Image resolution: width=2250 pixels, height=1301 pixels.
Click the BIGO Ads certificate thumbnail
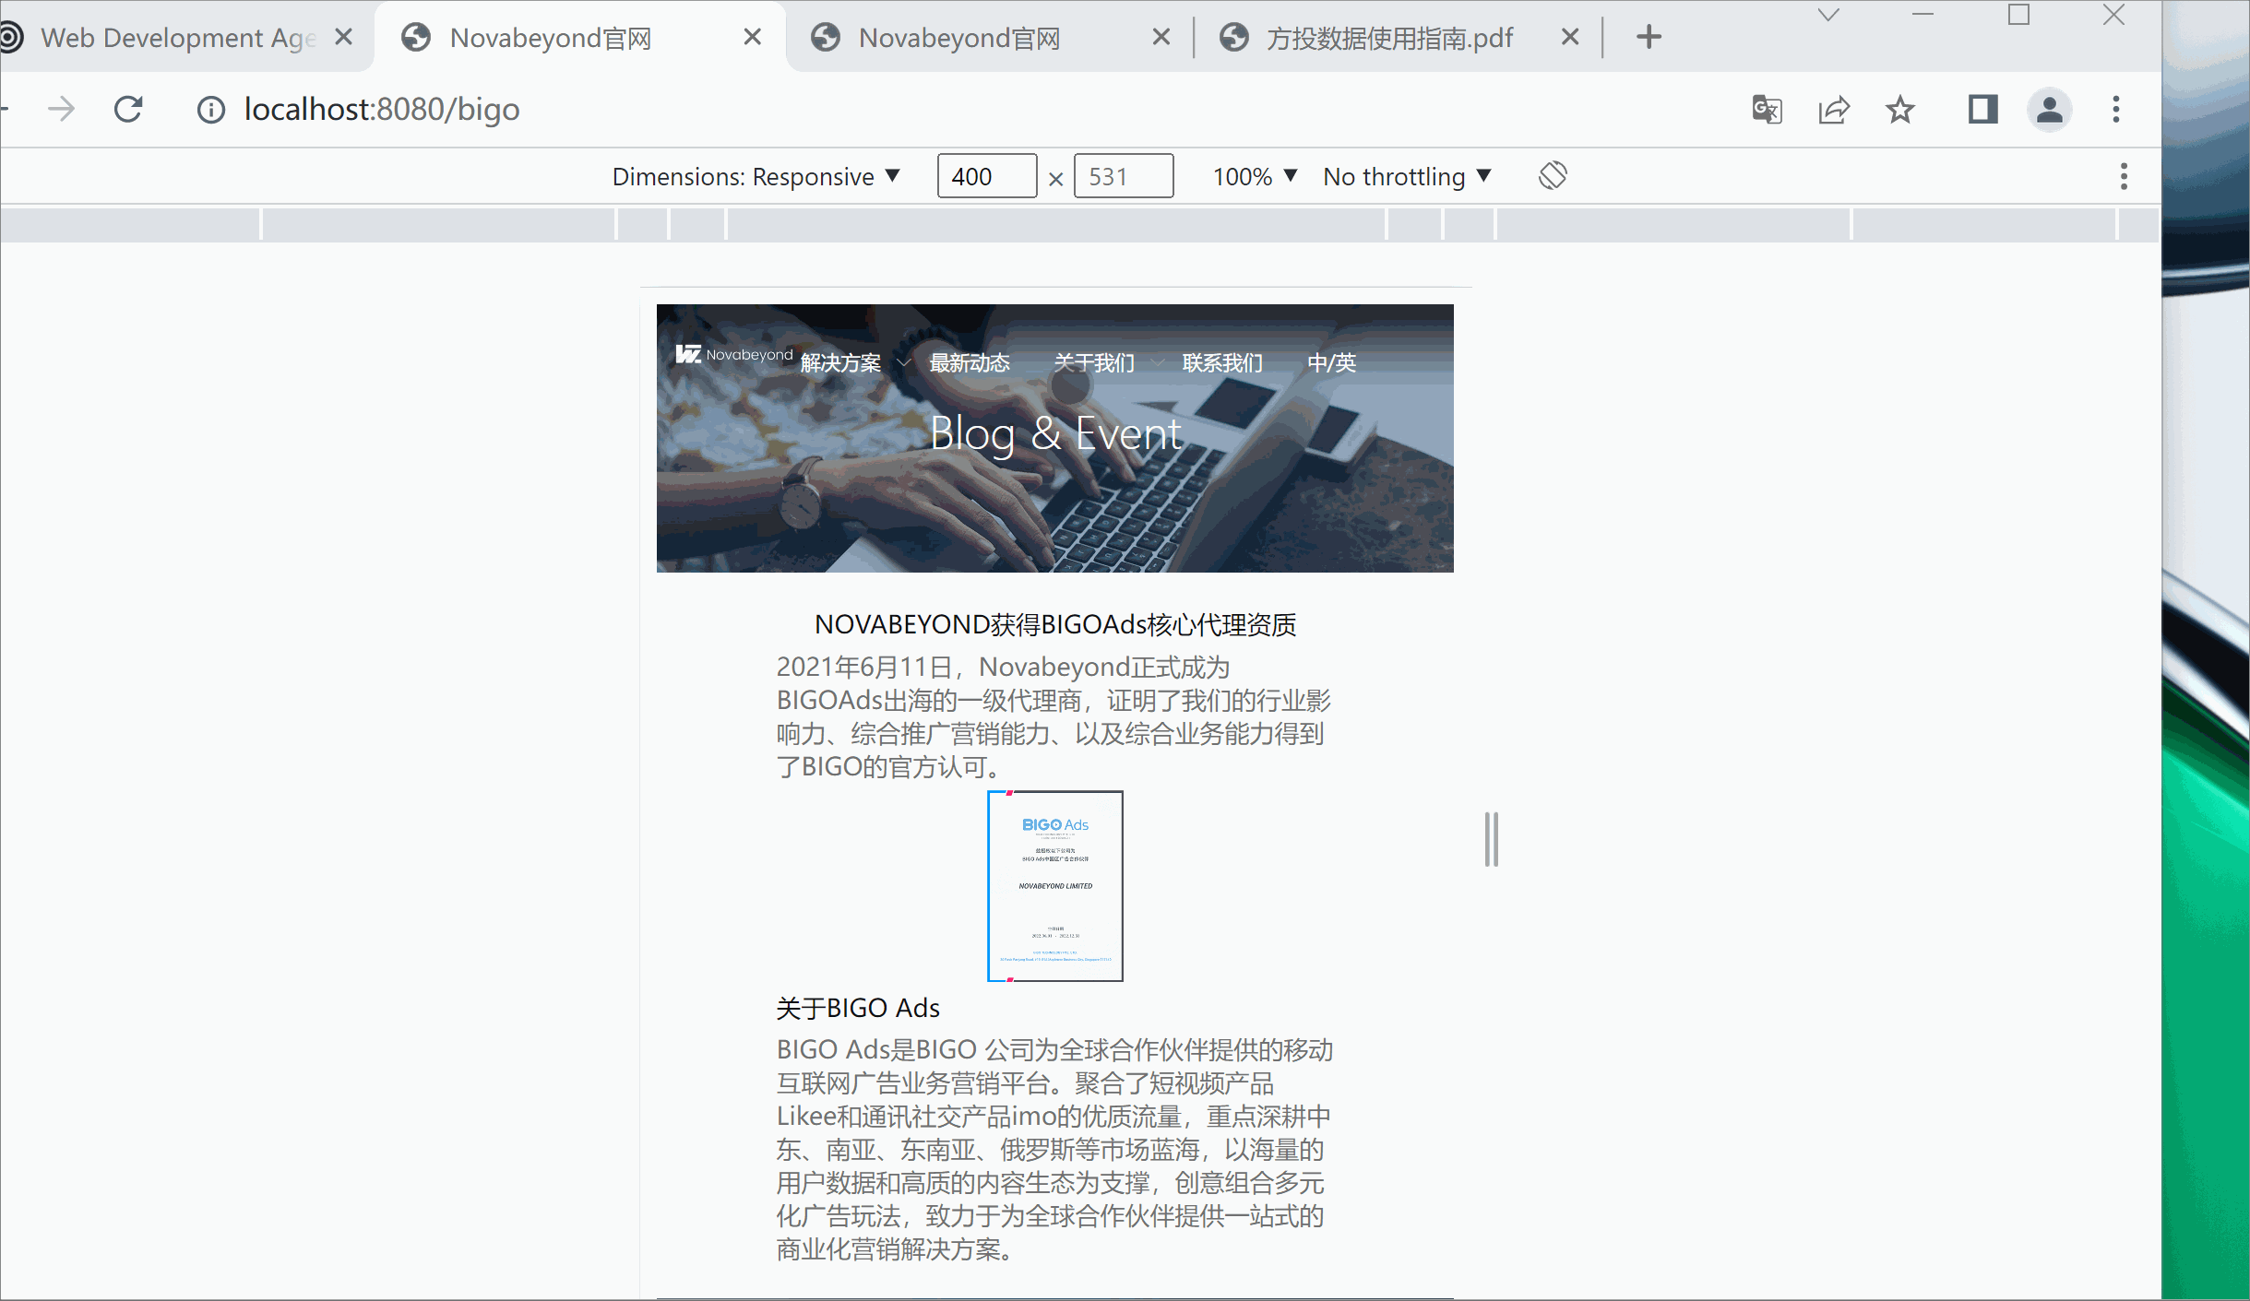pos(1054,886)
